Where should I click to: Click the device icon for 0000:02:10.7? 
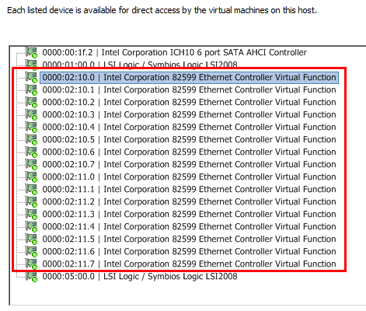32,164
